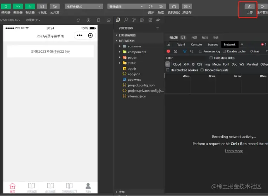Open the source control branch icon
The height and width of the screenshot is (196, 268).
click(x=134, y=20)
